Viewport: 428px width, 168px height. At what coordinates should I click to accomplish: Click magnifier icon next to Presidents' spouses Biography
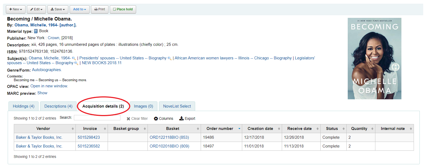[170, 58]
